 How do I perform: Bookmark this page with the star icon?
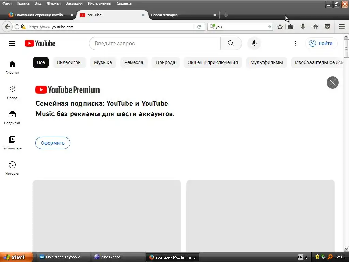280,27
